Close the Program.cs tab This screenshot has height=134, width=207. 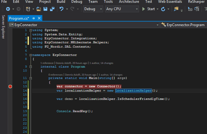(39, 18)
